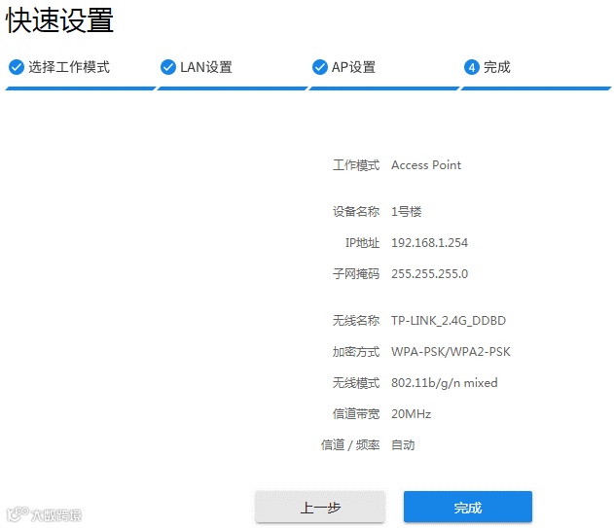Click the 设备名称 label
This screenshot has width=614, height=528.
tap(356, 212)
